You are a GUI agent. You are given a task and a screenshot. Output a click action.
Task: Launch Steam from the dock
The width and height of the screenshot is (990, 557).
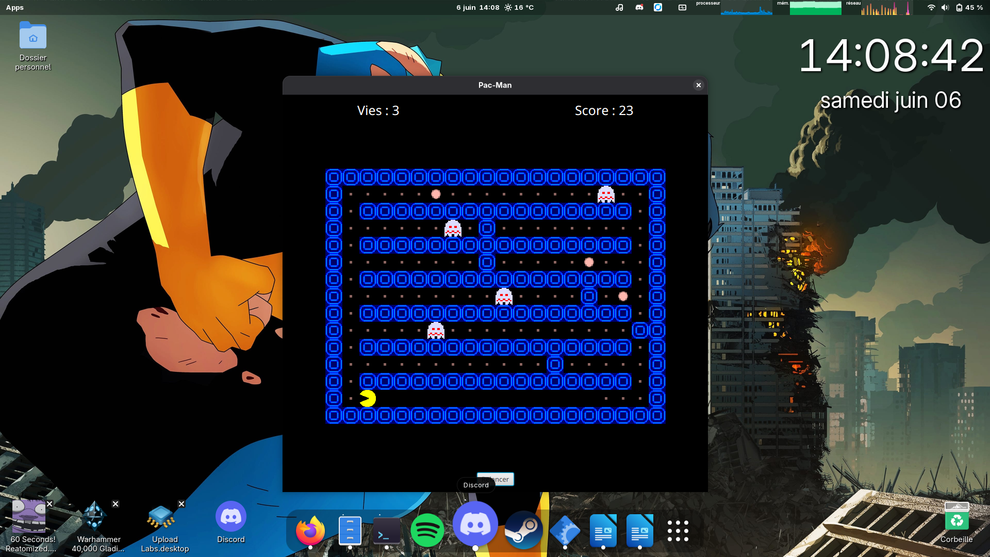(x=523, y=530)
